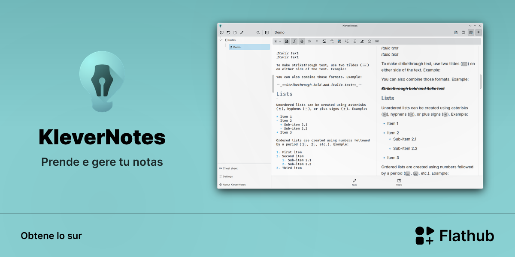The height and width of the screenshot is (257, 515).
Task: Toggle strikethrough formatting
Action: pyautogui.click(x=302, y=42)
